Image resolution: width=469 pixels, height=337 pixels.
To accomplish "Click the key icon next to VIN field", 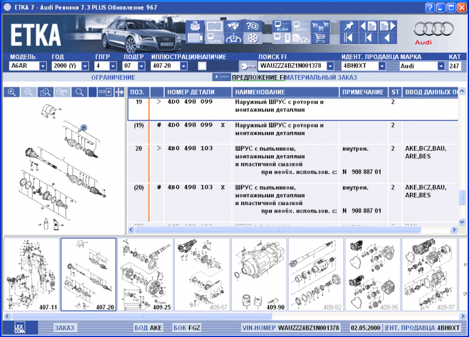I will point(247,66).
